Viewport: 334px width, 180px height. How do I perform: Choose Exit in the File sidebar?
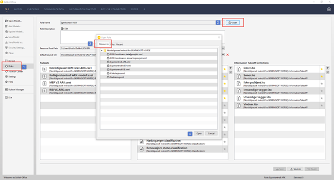[9, 97]
